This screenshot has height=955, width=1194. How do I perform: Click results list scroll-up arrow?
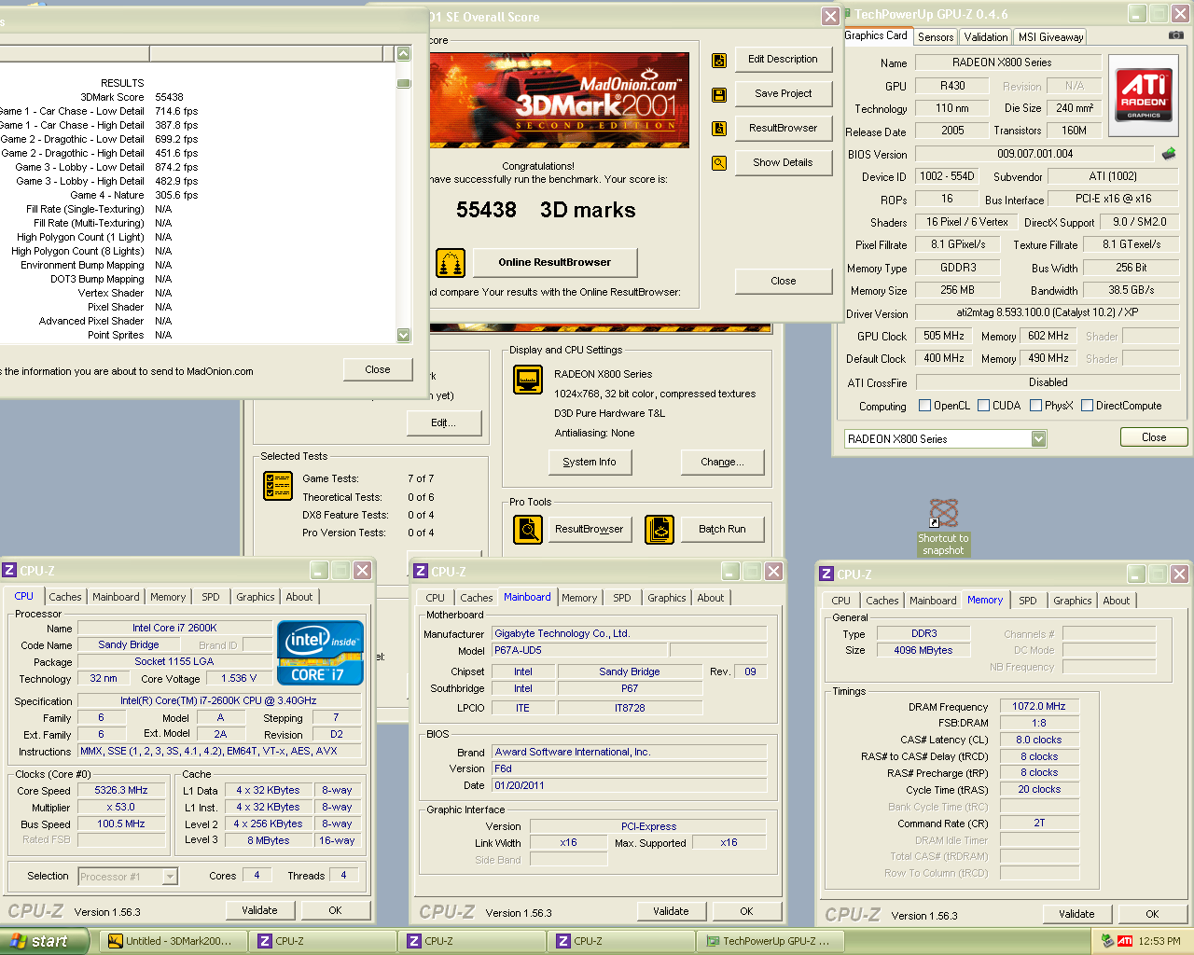(x=404, y=54)
